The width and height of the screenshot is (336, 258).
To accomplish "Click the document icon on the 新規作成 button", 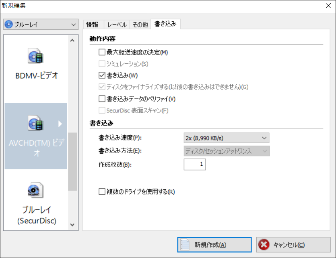I will 185,244.
